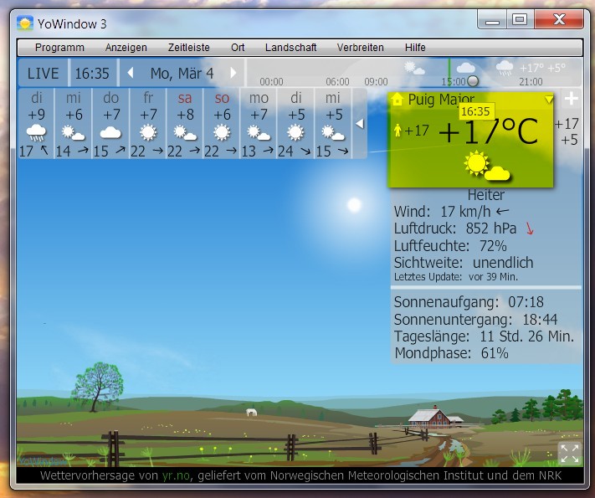Image resolution: width=595 pixels, height=498 pixels.
Task: Open the Zeitleiste menu
Action: pyautogui.click(x=188, y=48)
